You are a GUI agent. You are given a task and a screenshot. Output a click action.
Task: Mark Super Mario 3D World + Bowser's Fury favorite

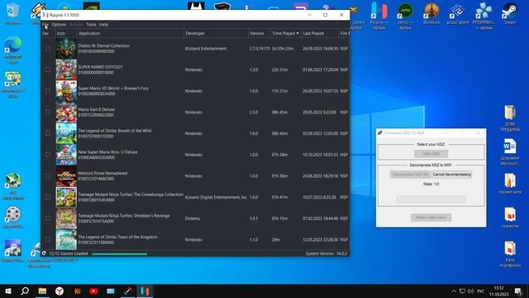click(48, 91)
